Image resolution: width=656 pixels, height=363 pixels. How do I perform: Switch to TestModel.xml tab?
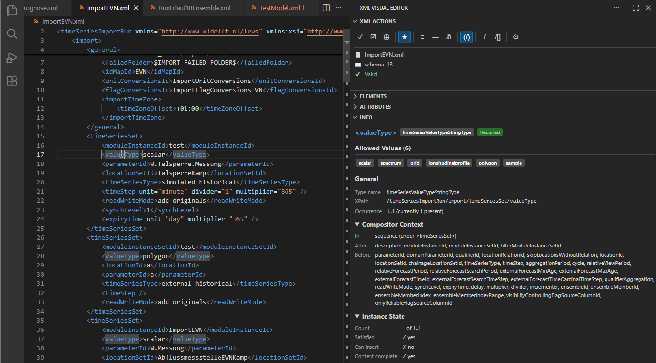coord(282,8)
